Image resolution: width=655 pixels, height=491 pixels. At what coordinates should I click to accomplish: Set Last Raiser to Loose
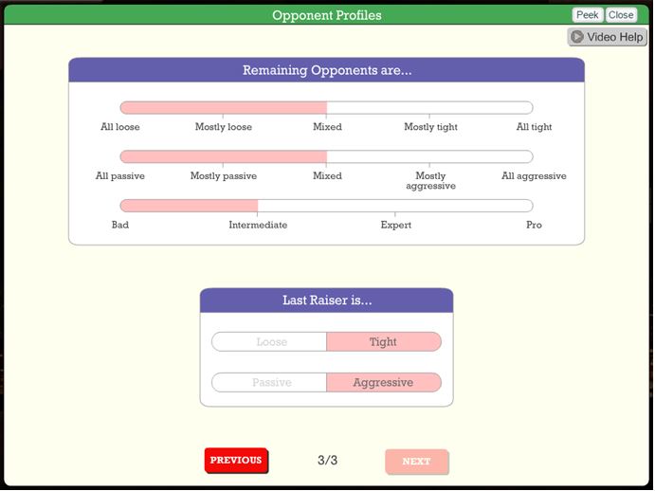[x=269, y=342]
